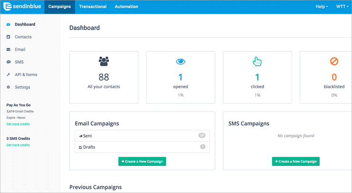352x193 pixels.
Task: Click the Settings gear icon
Action: tap(9, 87)
